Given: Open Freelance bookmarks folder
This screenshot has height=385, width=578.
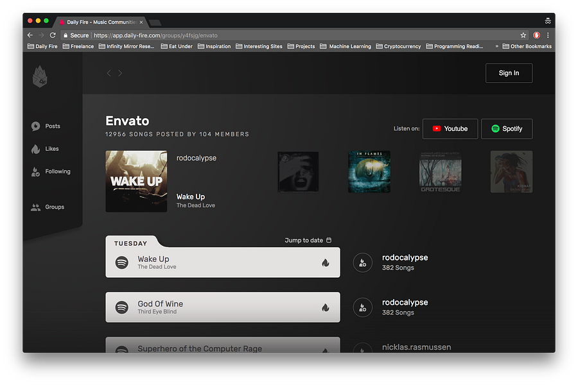Looking at the screenshot, I should [x=78, y=46].
